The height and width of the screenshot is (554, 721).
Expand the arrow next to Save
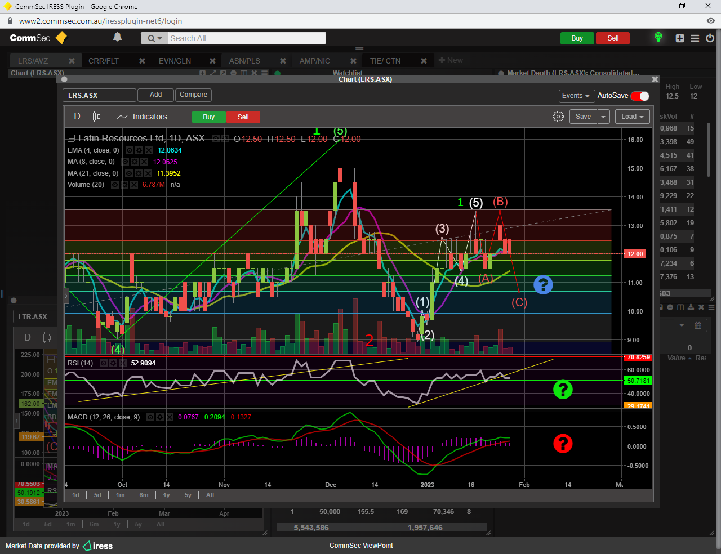pos(603,117)
